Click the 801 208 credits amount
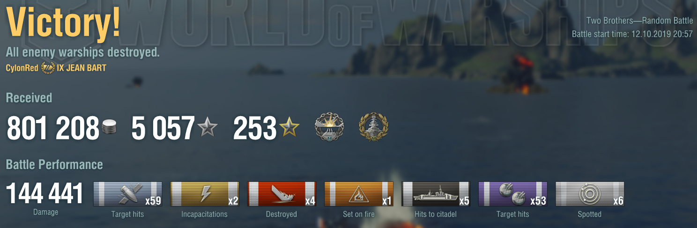 52,128
